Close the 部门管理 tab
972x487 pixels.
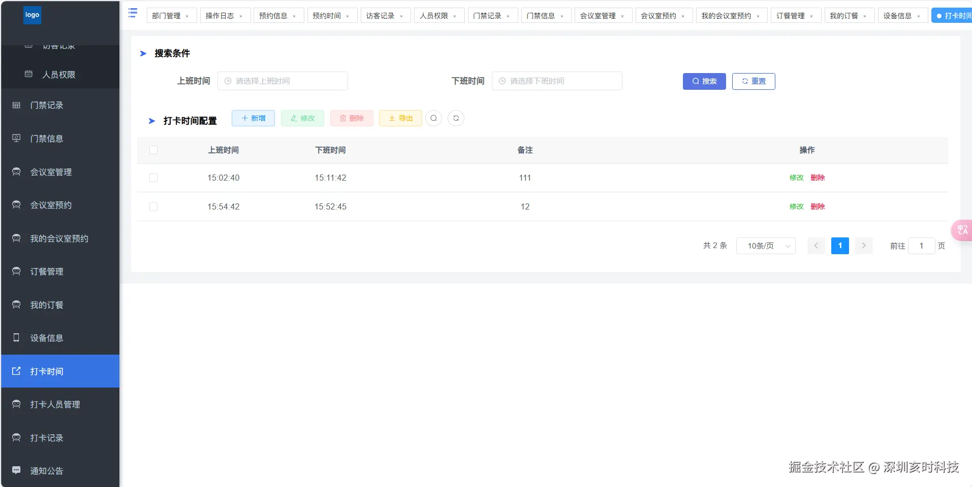point(187,16)
